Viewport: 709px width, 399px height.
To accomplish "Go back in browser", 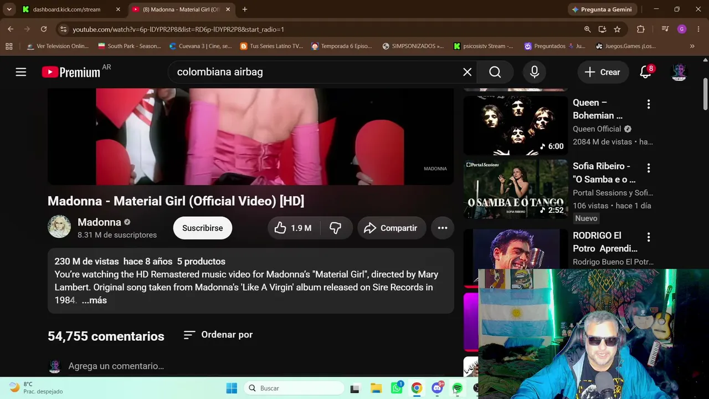I will coord(11,29).
